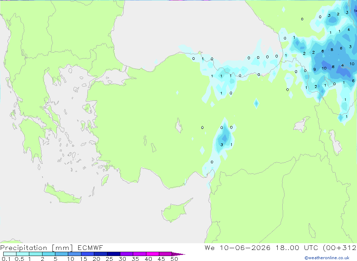The width and height of the screenshot is (357, 261).
Task: Click the '(00+312' forecast offset text
Action: point(340,247)
